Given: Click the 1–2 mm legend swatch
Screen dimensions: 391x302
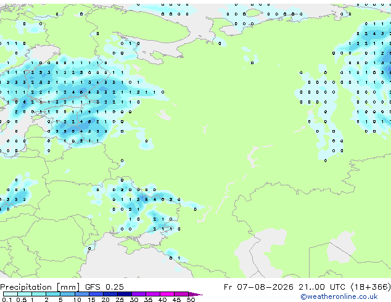Looking at the screenshot, I should coord(39,294).
